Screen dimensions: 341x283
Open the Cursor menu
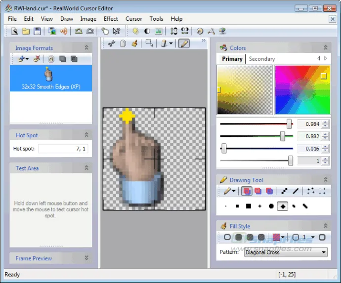tap(134, 19)
